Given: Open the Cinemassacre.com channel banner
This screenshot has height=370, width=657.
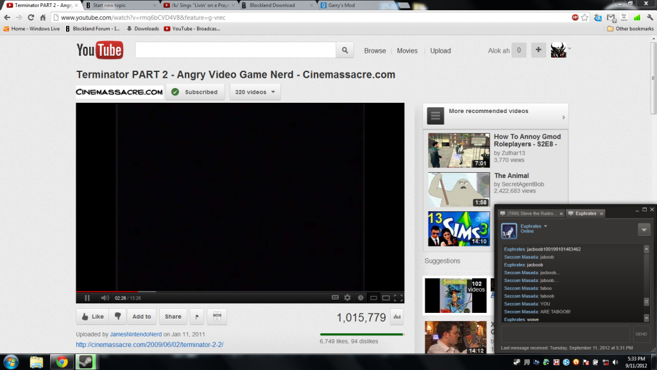Looking at the screenshot, I should point(119,92).
